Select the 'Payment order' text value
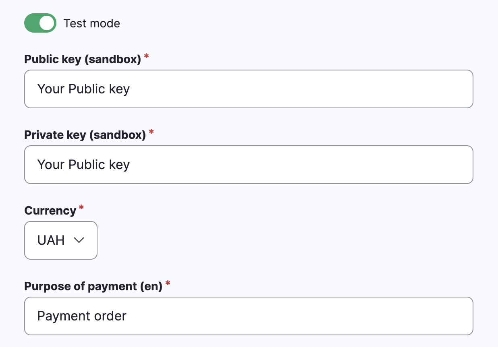 click(x=82, y=316)
